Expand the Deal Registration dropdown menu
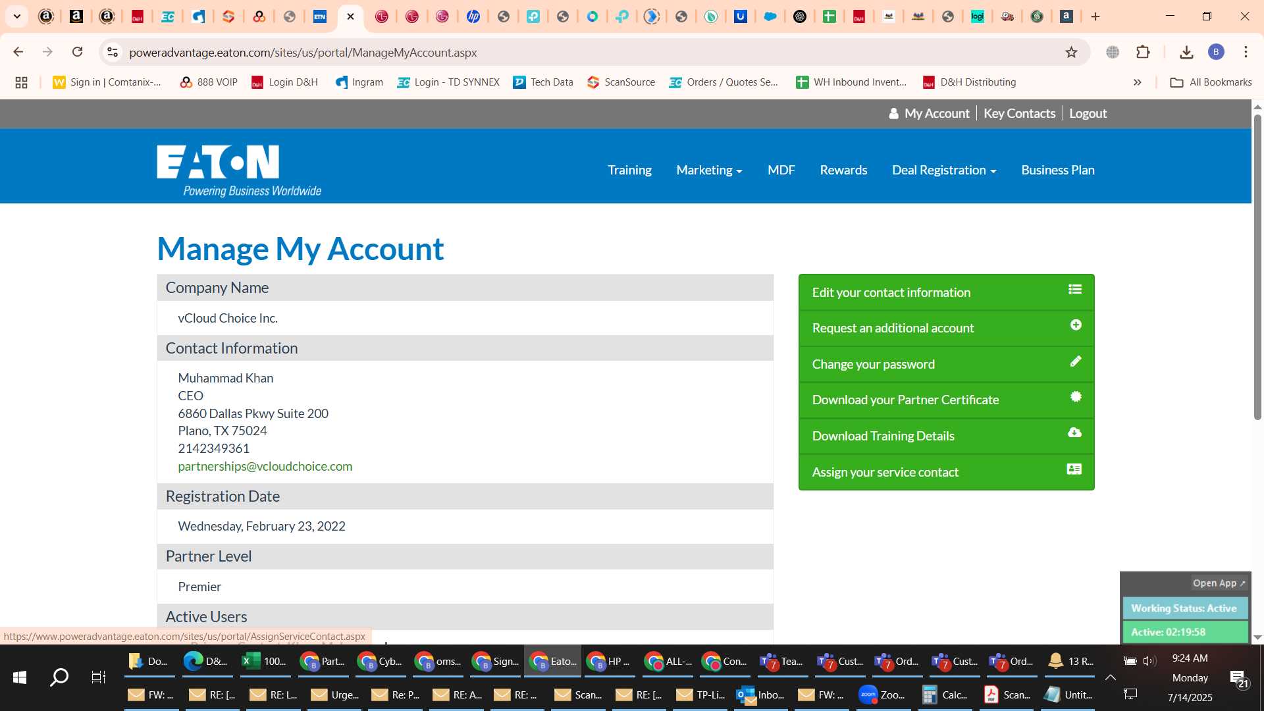Screen dimensions: 1264x711 [944, 170]
